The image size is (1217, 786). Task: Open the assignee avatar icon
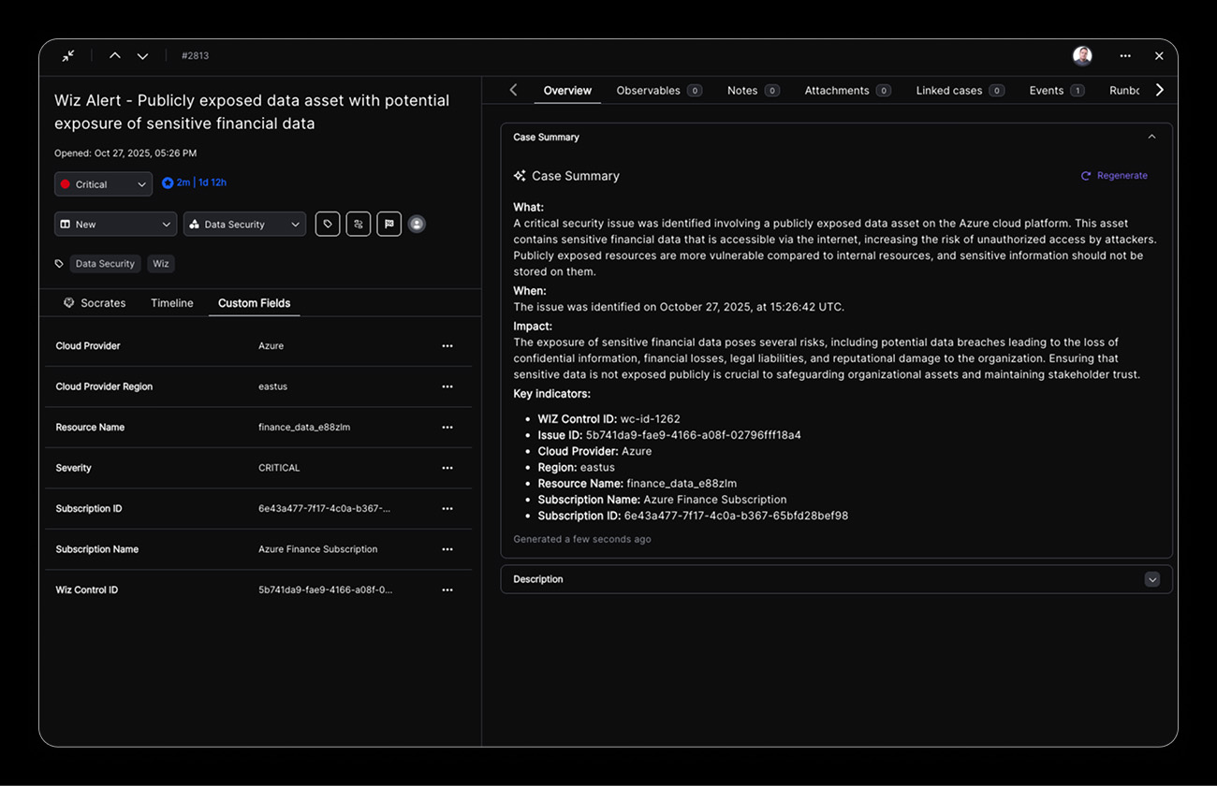418,225
